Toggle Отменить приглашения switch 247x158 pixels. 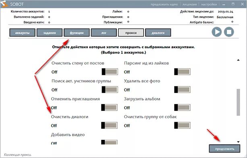click(109, 107)
